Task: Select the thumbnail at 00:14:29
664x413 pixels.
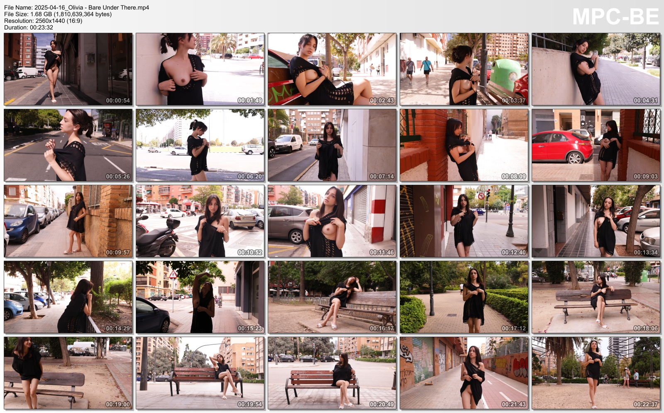Action: click(x=68, y=297)
